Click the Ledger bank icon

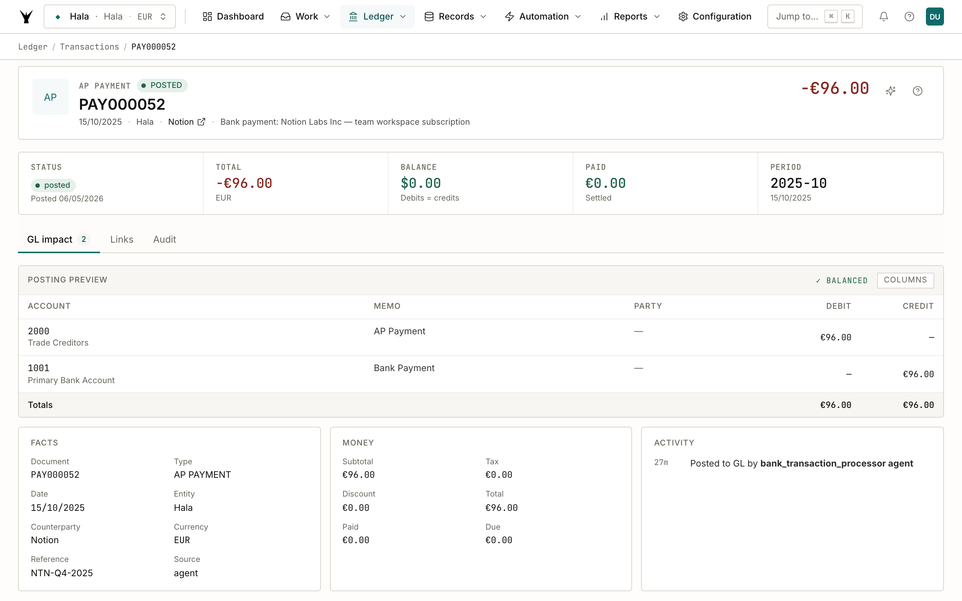(x=353, y=17)
